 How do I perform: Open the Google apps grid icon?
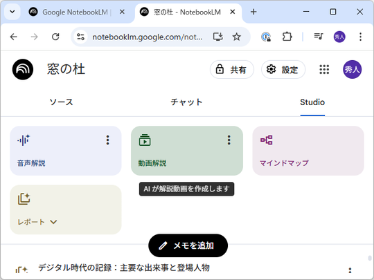pos(324,70)
